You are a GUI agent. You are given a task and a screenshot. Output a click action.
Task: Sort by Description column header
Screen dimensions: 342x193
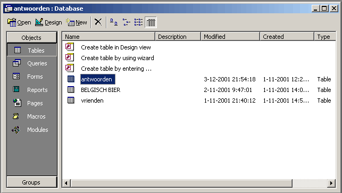point(178,36)
